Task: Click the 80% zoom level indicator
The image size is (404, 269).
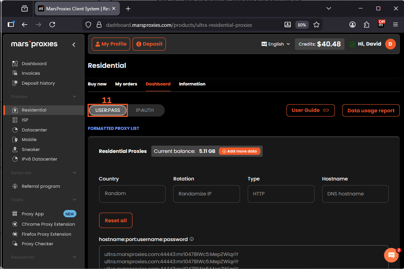Action: [302, 25]
